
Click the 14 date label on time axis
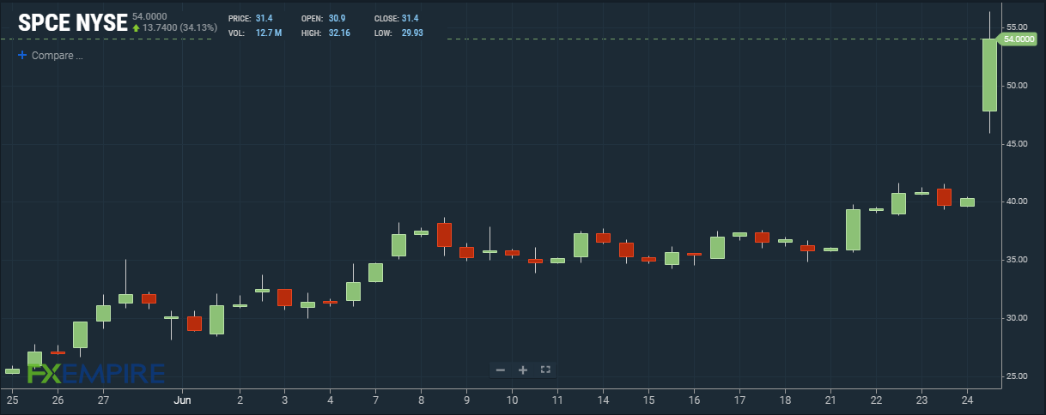(603, 400)
